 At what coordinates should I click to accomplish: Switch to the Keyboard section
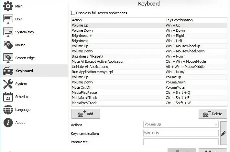click(24, 71)
